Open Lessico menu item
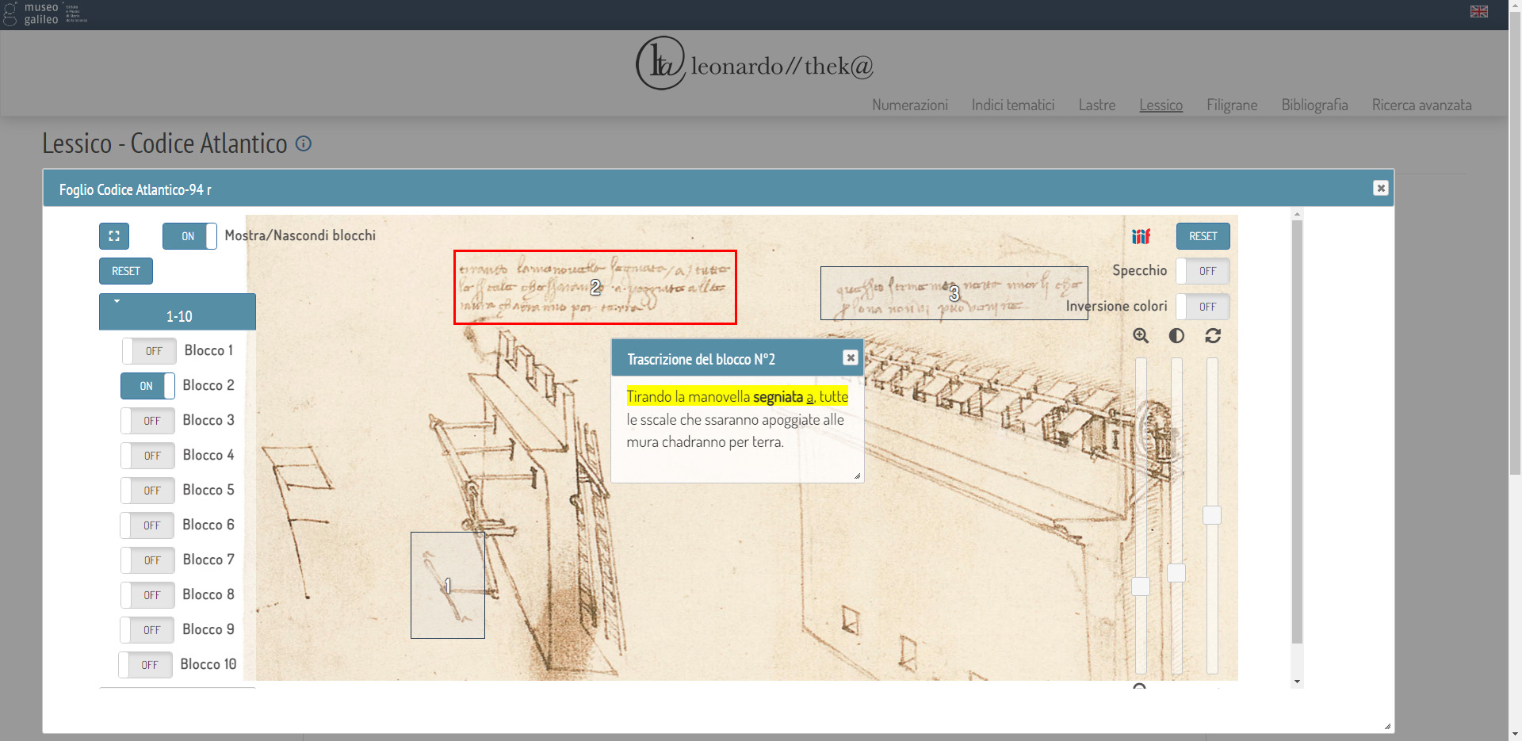The width and height of the screenshot is (1522, 741). click(x=1161, y=105)
